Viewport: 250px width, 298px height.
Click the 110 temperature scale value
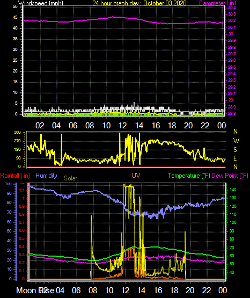click(x=233, y=214)
